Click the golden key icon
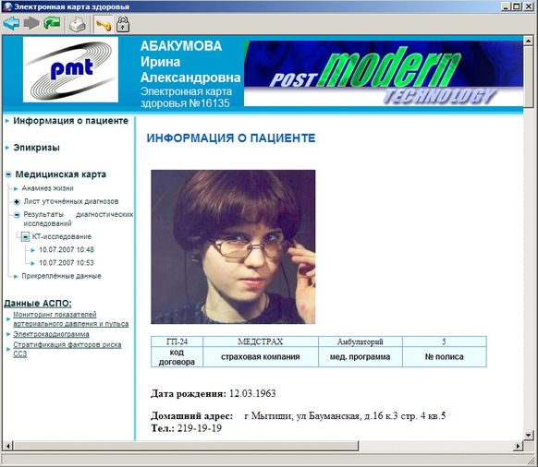The height and width of the screenshot is (467, 538). coord(104,25)
